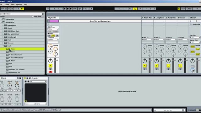Launch Master scene 1 play triangle
This screenshot has height=113, width=201.
point(191,21)
